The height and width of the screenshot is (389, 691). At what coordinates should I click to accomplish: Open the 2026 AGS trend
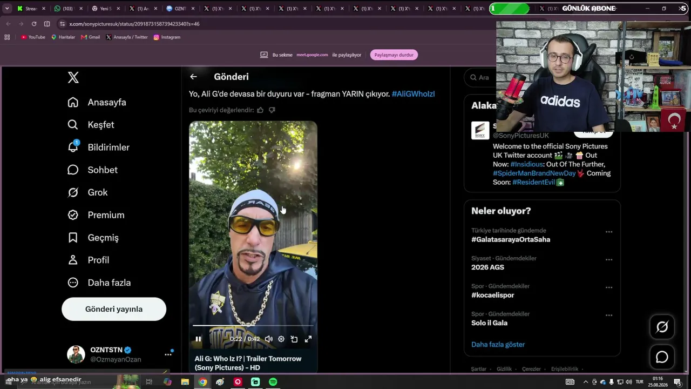(487, 267)
